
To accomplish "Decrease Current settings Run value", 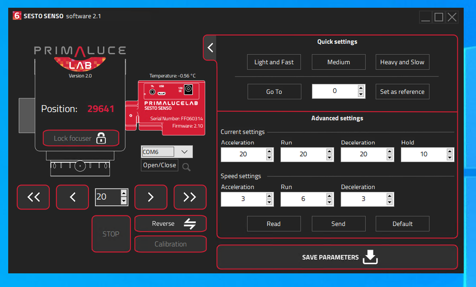I will click(330, 157).
